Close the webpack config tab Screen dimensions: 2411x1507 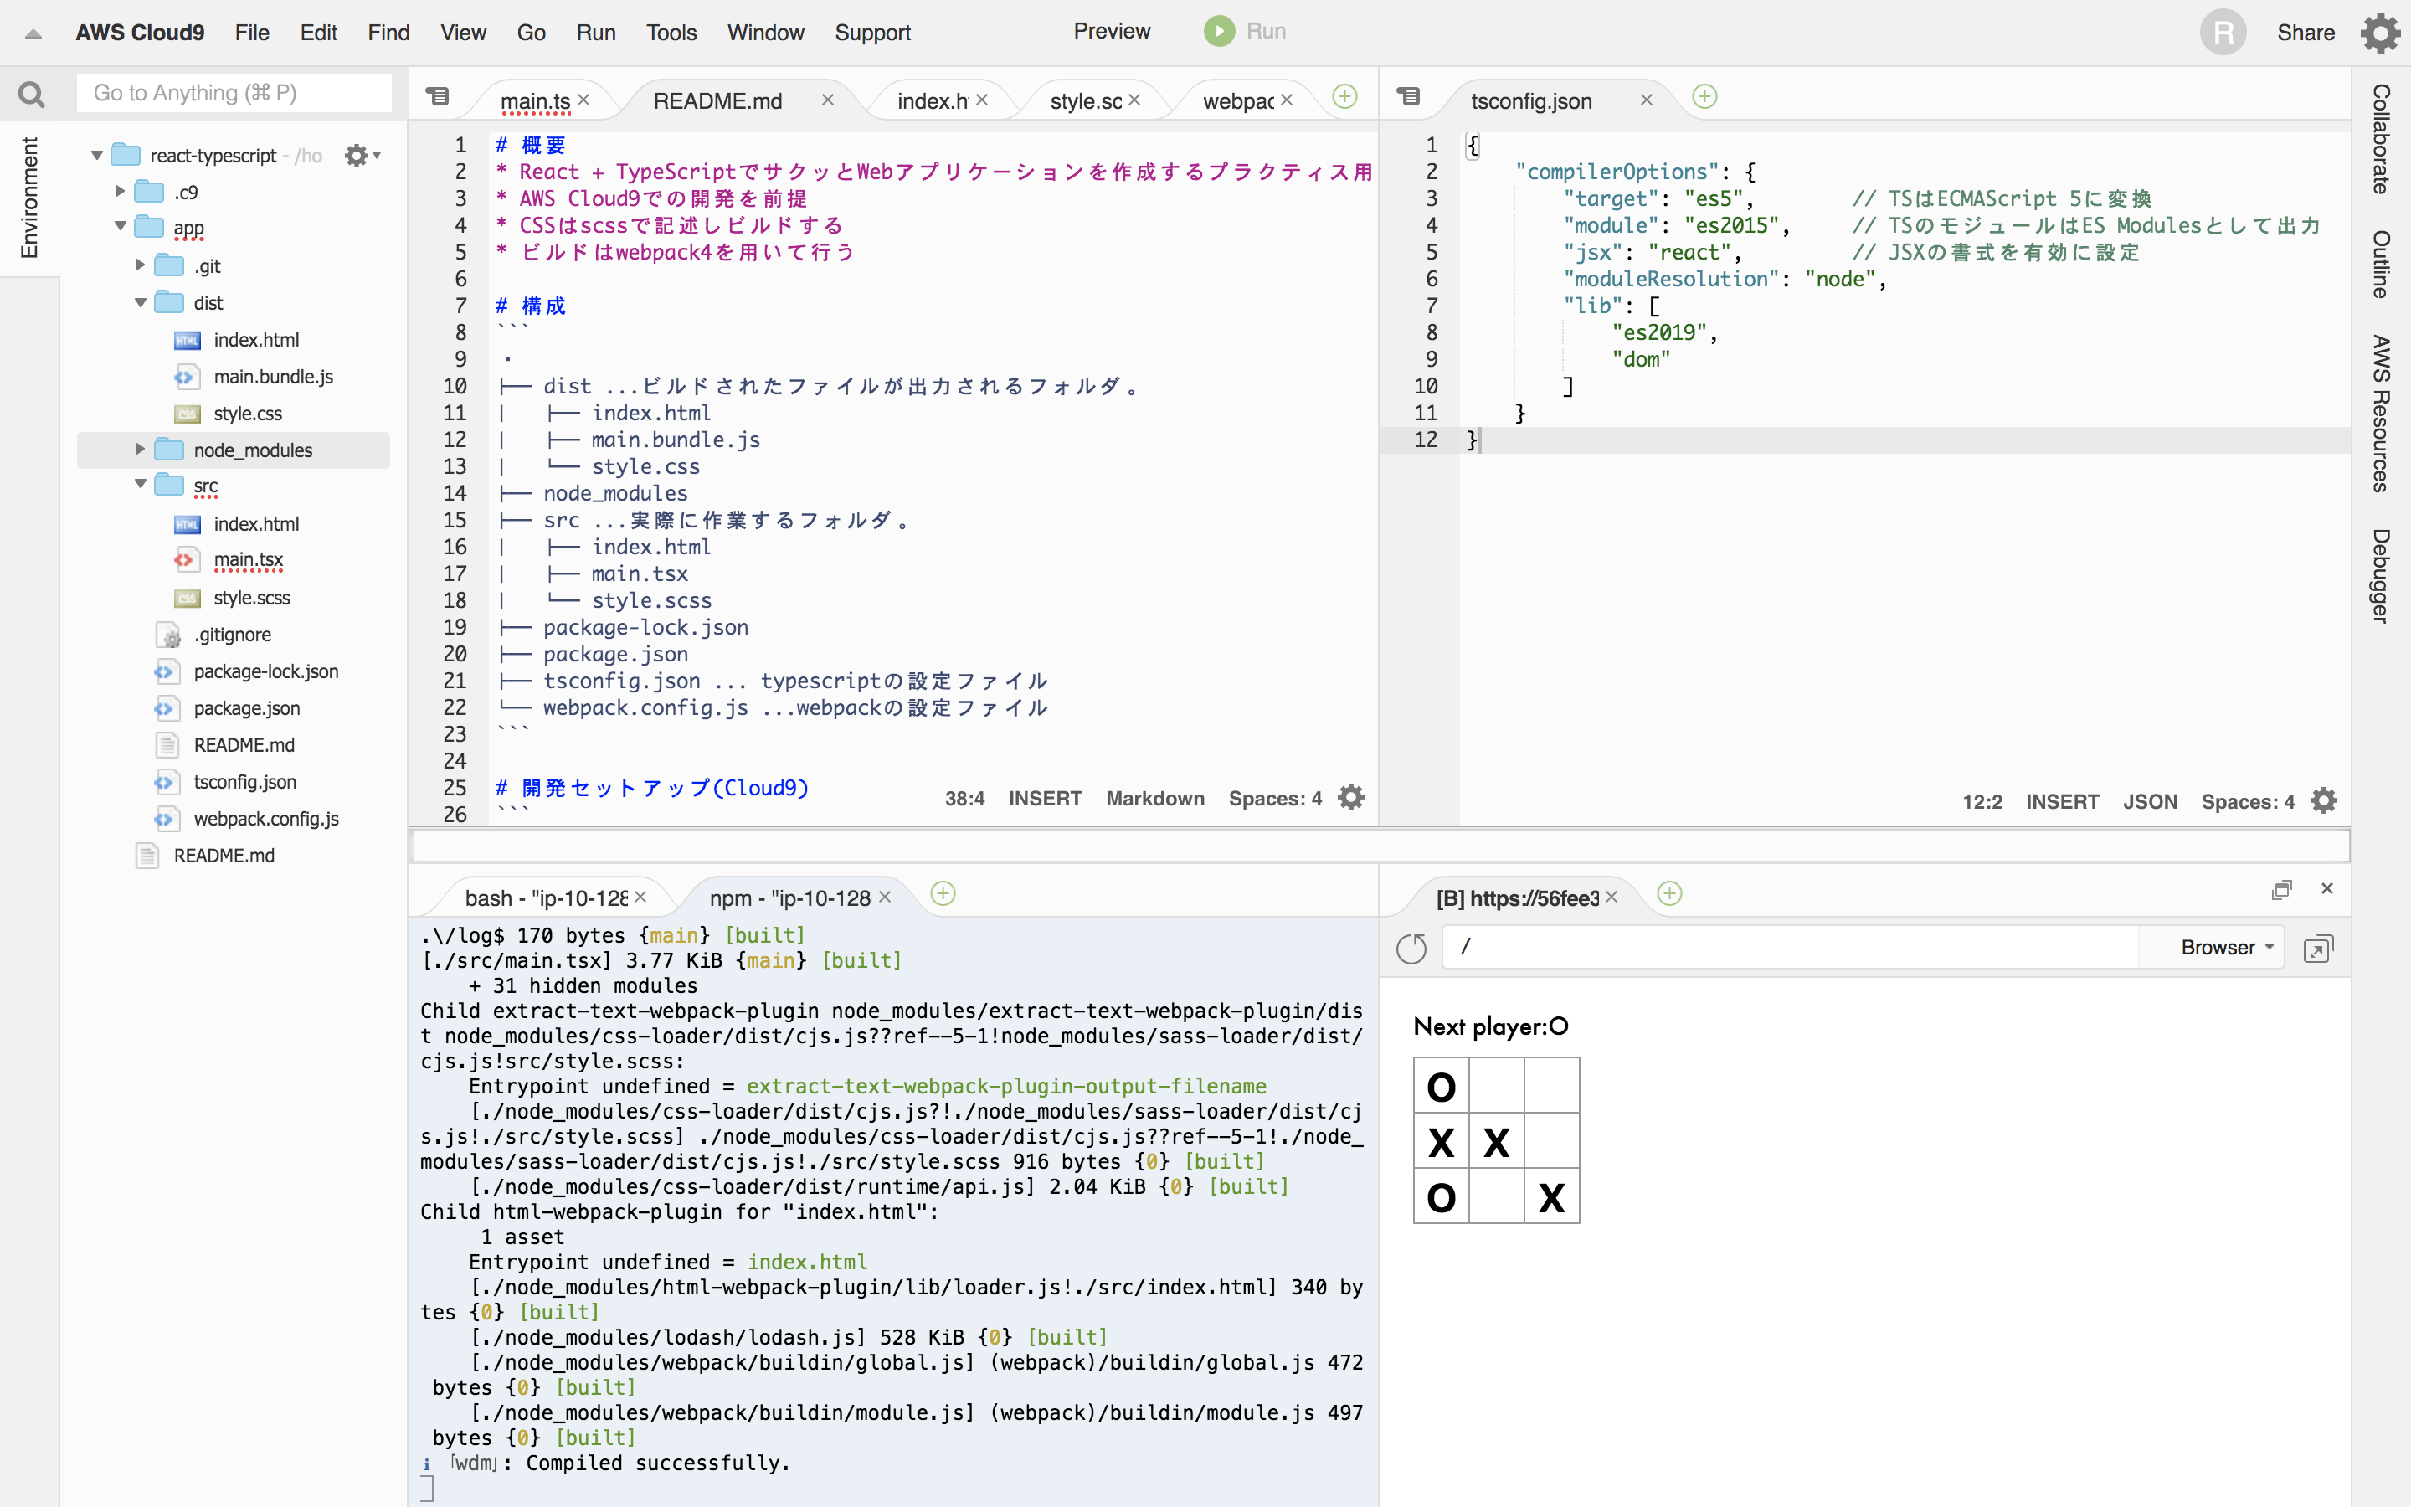[x=1286, y=100]
